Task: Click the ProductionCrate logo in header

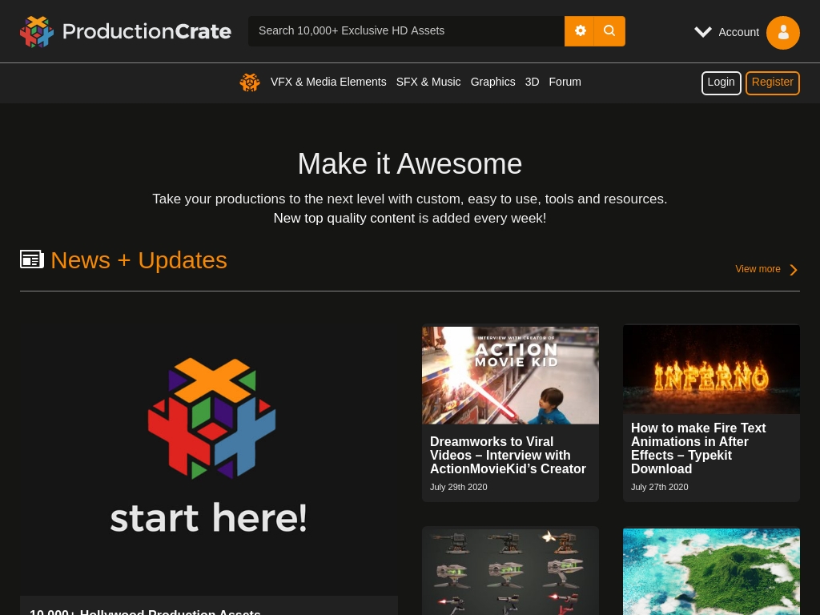Action: point(126,31)
